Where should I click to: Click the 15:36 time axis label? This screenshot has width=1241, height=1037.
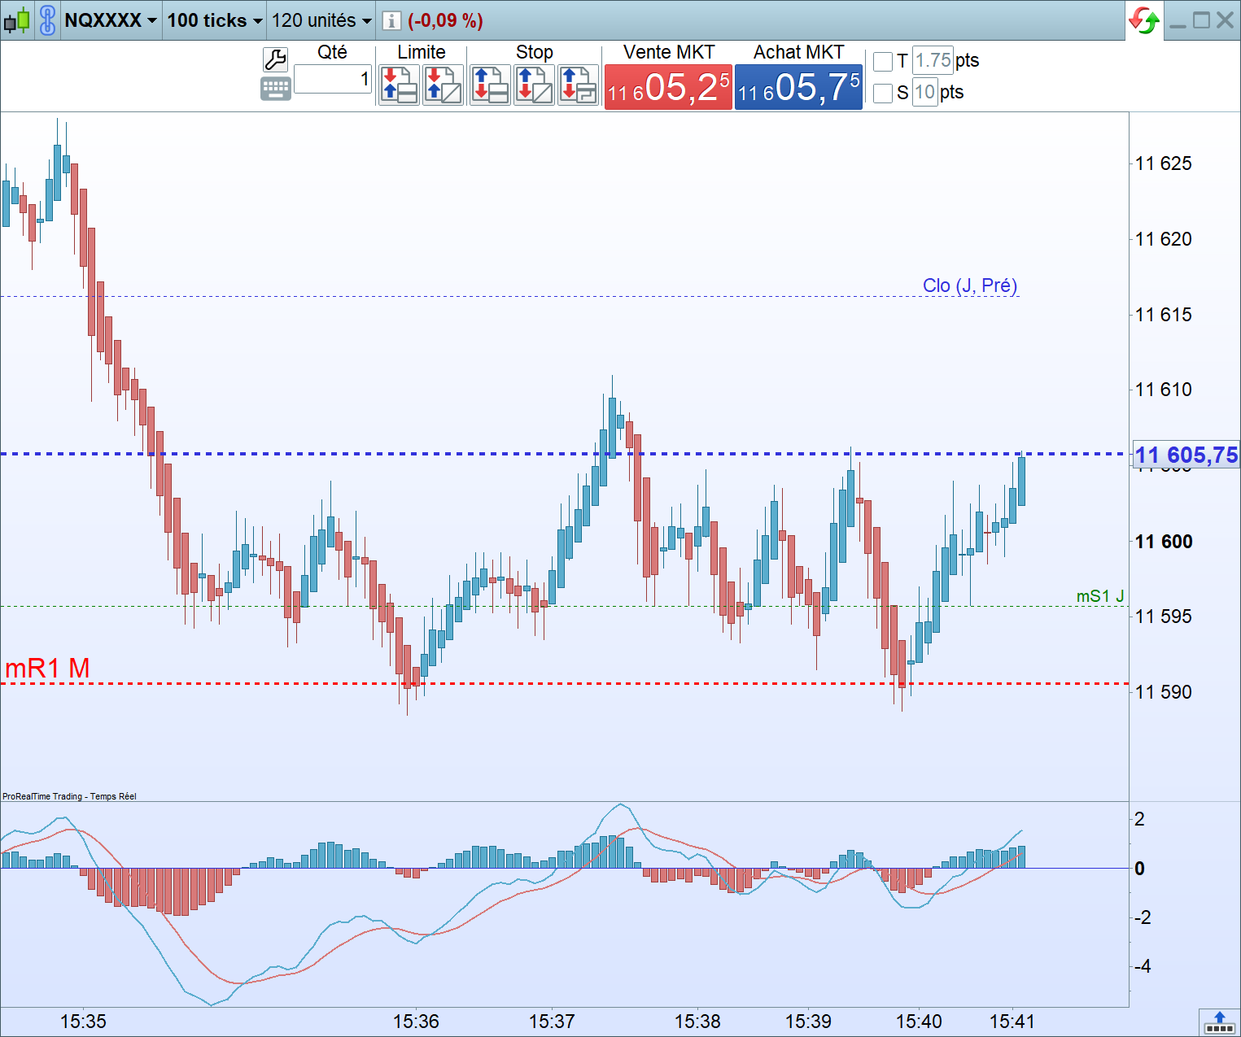pos(416,1022)
